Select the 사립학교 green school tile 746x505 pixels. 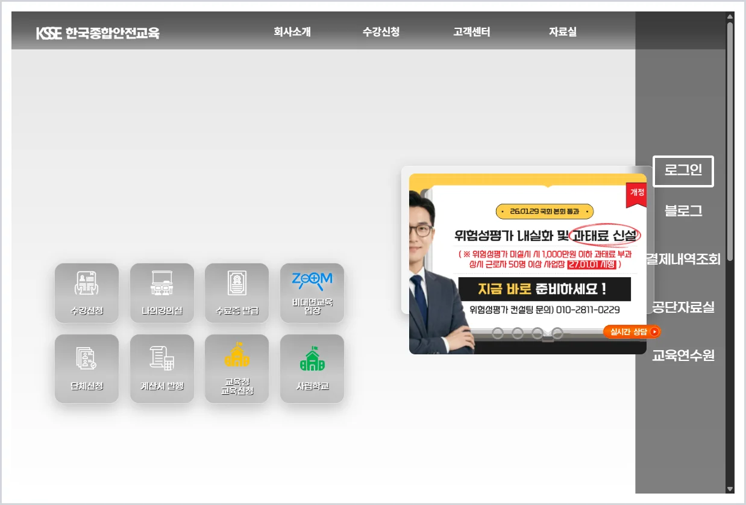click(x=312, y=368)
